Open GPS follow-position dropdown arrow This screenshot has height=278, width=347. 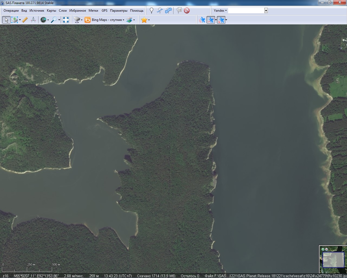pyautogui.click(x=226, y=20)
